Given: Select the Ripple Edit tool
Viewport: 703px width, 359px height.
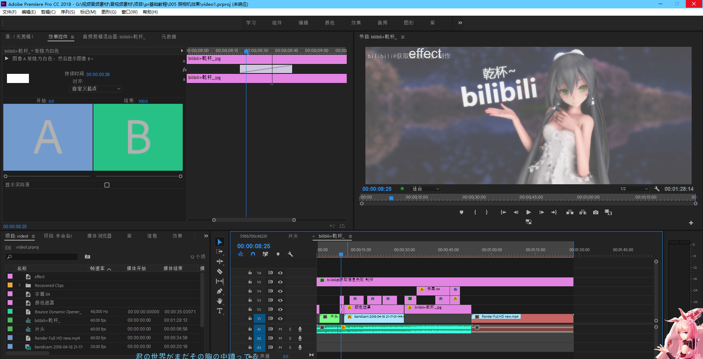Looking at the screenshot, I should point(220,261).
